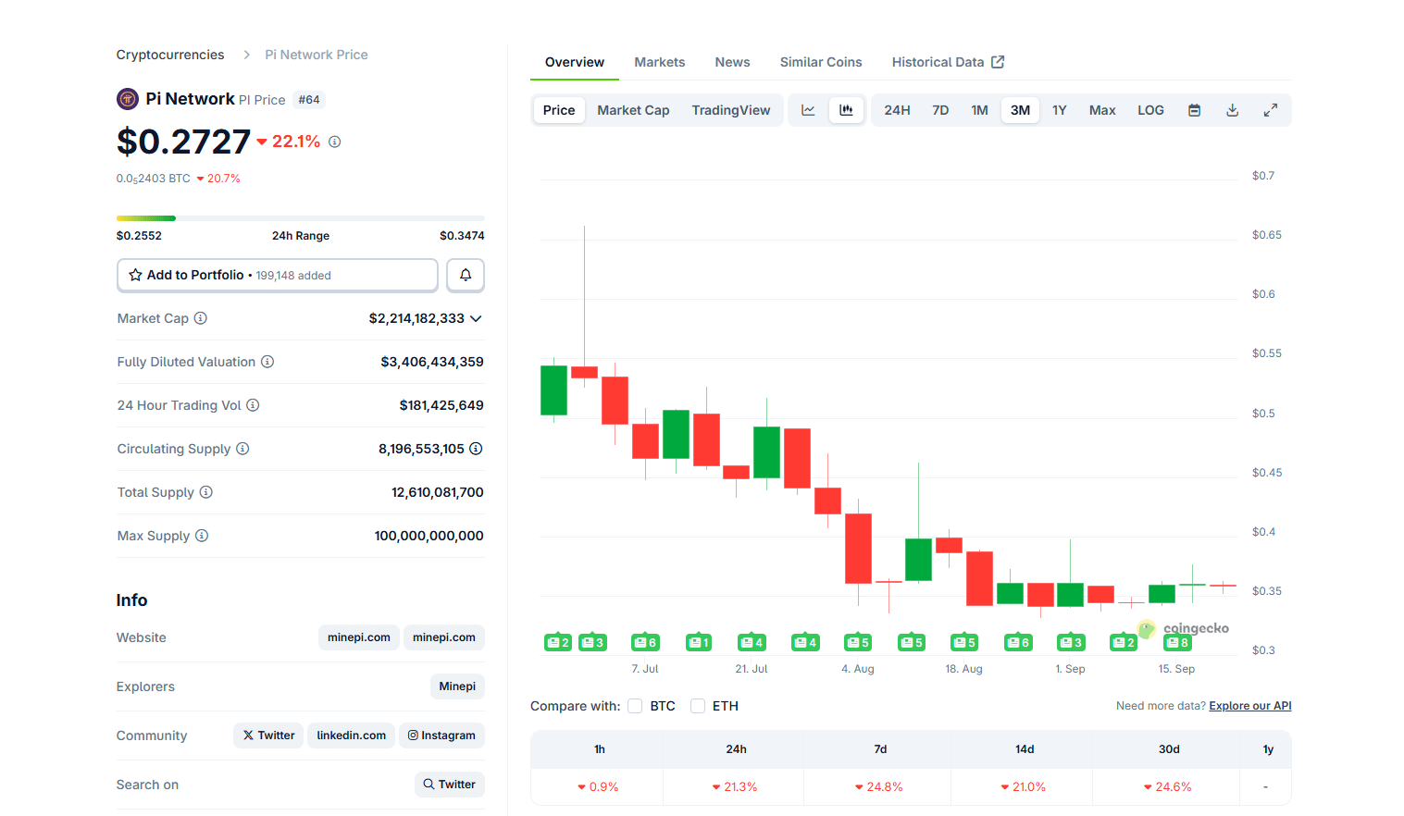Enable ETH comparison checkbox
Image resolution: width=1404 pixels, height=816 pixels.
pos(698,706)
